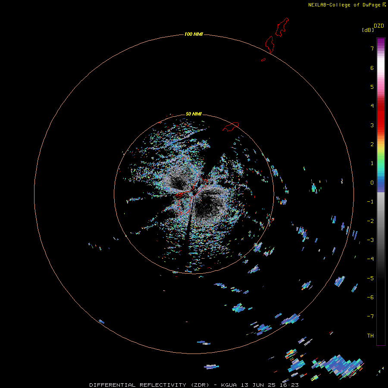Click the 7 dB scale tick label
The width and height of the screenshot is (388, 388).
(372, 48)
